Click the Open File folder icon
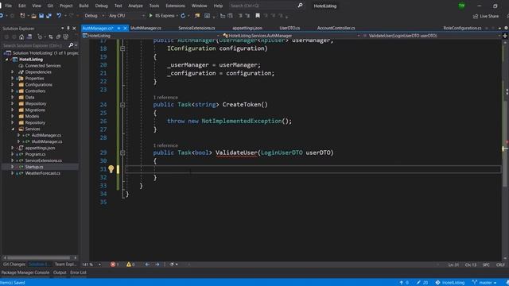The image size is (509, 286). (x=33, y=16)
